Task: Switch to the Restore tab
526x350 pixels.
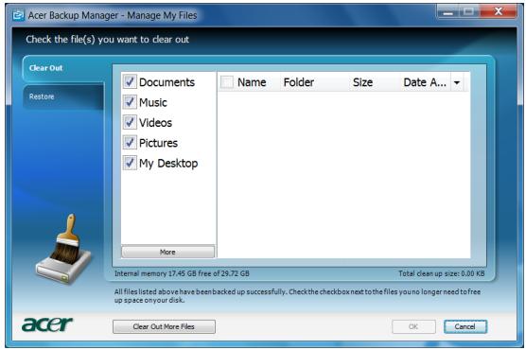Action: (63, 96)
